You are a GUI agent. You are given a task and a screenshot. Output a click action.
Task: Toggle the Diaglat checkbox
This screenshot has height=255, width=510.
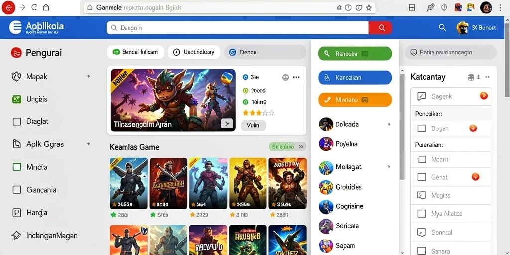[16, 122]
